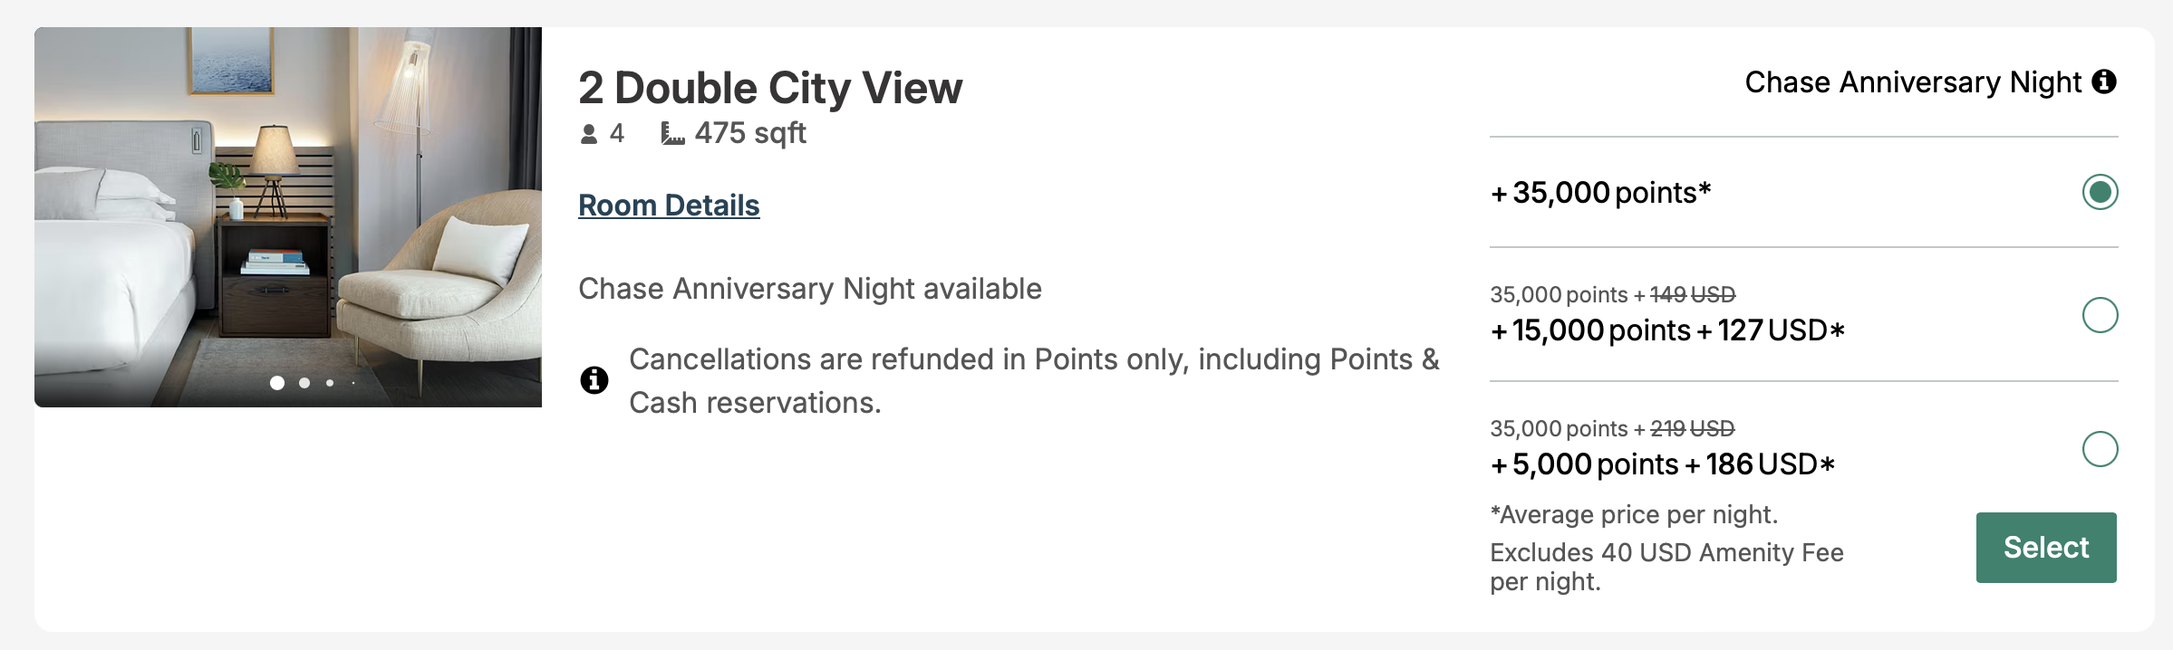
Task: Click the guest occupancy person icon
Action: 589,134
